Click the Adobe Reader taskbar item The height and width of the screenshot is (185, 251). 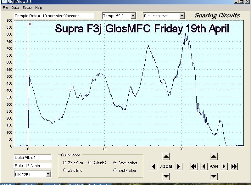pos(99,184)
